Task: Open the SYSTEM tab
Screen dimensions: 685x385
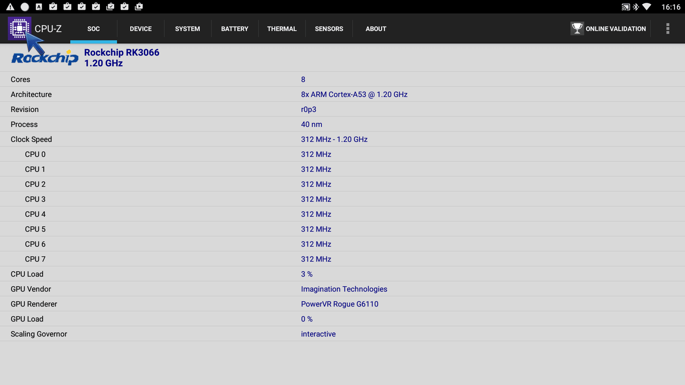Action: (187, 29)
